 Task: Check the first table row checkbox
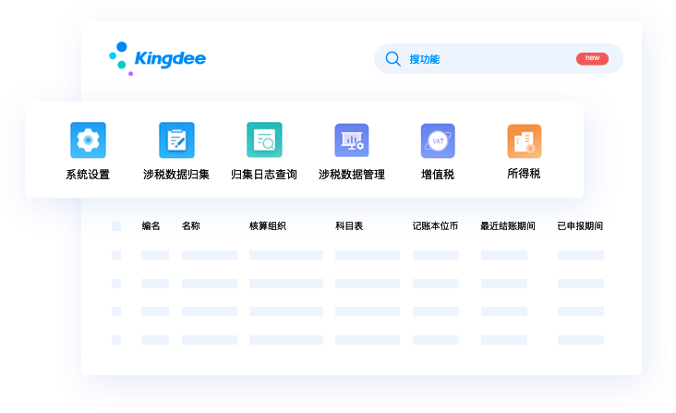(116, 255)
